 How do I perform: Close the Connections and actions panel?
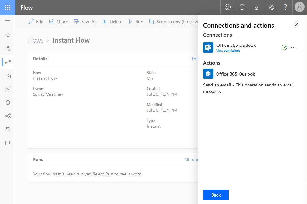(x=296, y=25)
